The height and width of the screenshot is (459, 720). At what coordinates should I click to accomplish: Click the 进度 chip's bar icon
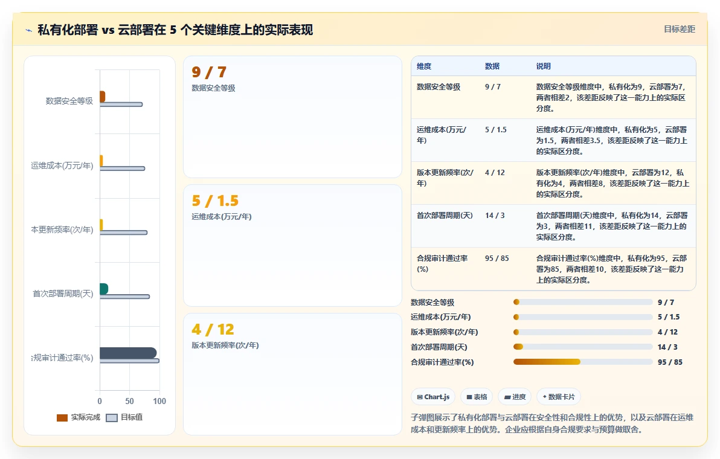click(x=507, y=397)
